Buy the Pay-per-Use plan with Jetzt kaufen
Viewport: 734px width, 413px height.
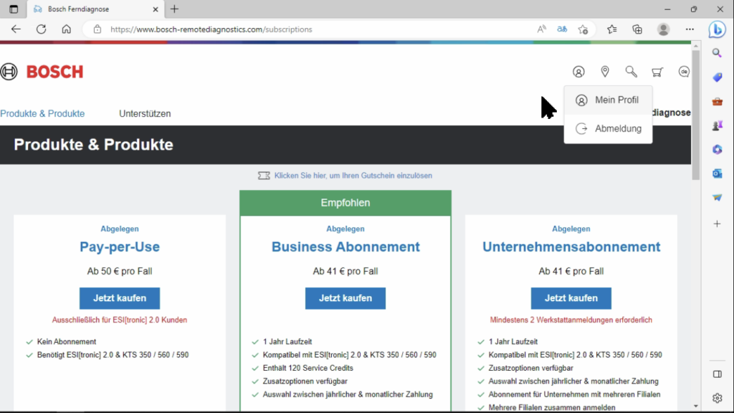click(120, 298)
